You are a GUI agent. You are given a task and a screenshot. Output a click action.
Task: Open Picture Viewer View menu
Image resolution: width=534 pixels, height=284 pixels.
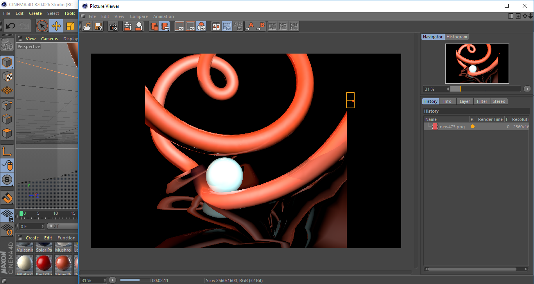coord(119,16)
